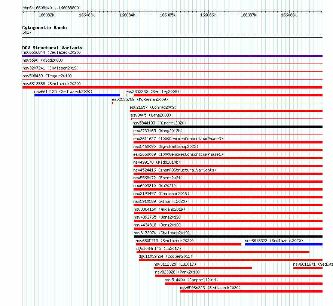Open the nsv5590 (Kidd2008) variant
Viewport: 333px width, 306px height.
[43, 60]
